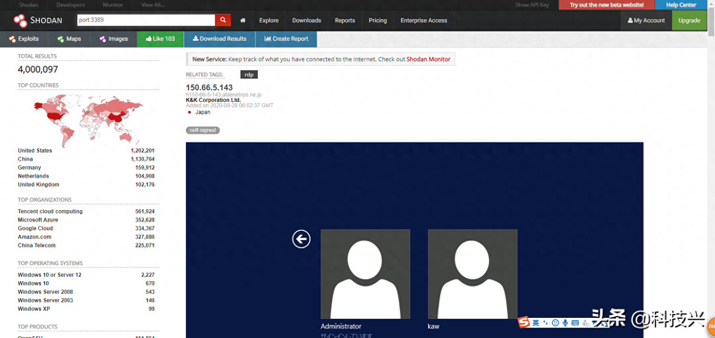Open the Explore menu item
Image resolution: width=715 pixels, height=338 pixels.
tap(269, 21)
